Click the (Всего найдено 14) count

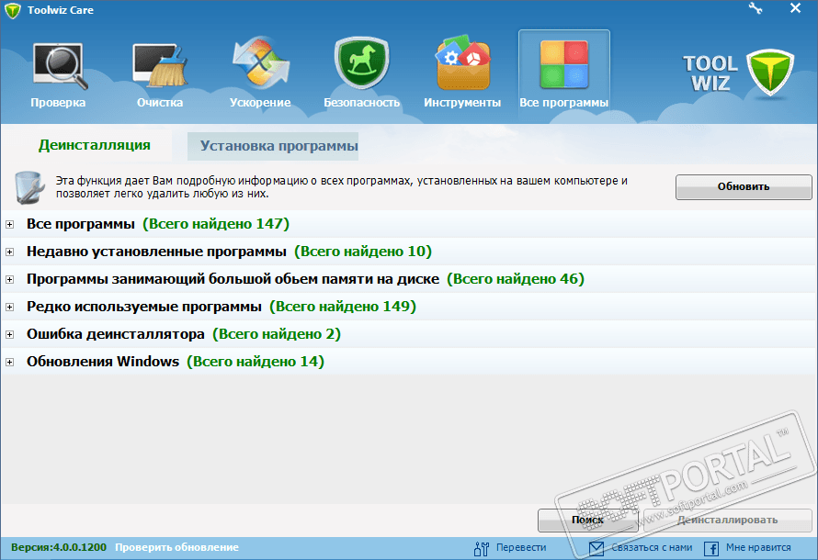click(256, 362)
